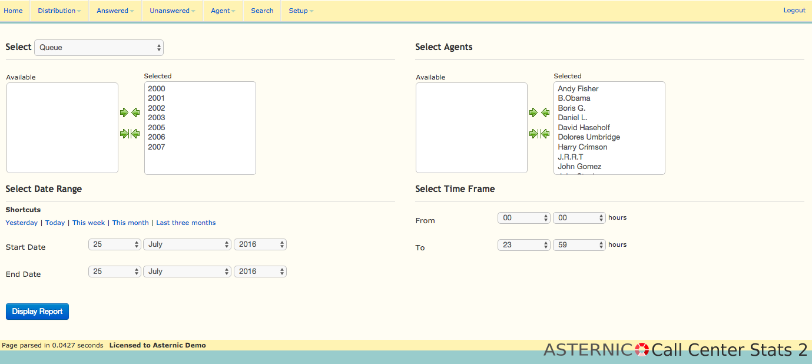Click the move-all-left arrow for queues
The image size is (812, 364).
135,134
